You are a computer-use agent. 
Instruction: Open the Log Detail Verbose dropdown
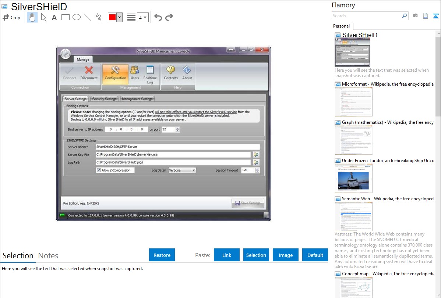click(182, 170)
